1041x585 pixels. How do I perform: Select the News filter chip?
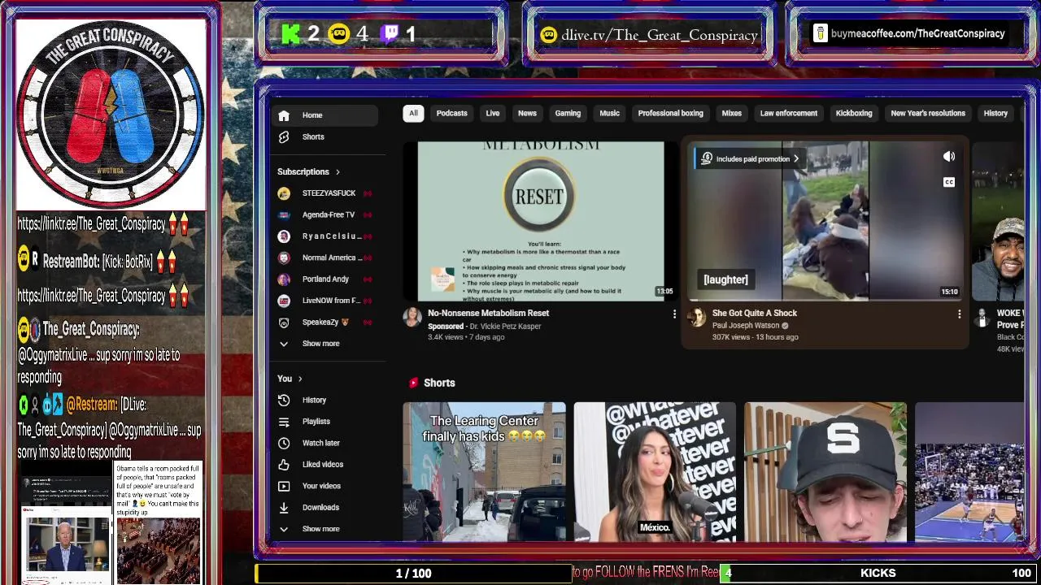pos(527,114)
